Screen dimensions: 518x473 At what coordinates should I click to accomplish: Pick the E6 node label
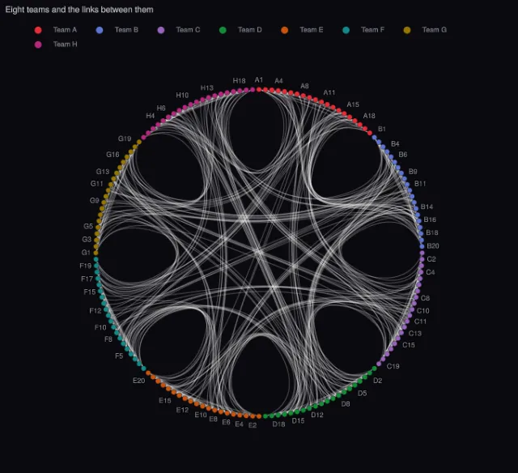click(226, 423)
